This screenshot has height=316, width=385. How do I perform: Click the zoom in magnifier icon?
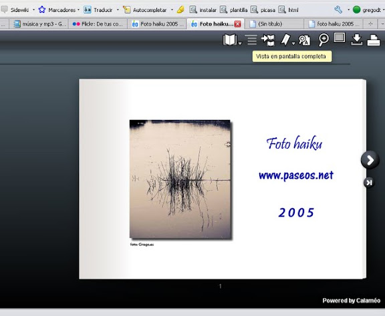(324, 40)
